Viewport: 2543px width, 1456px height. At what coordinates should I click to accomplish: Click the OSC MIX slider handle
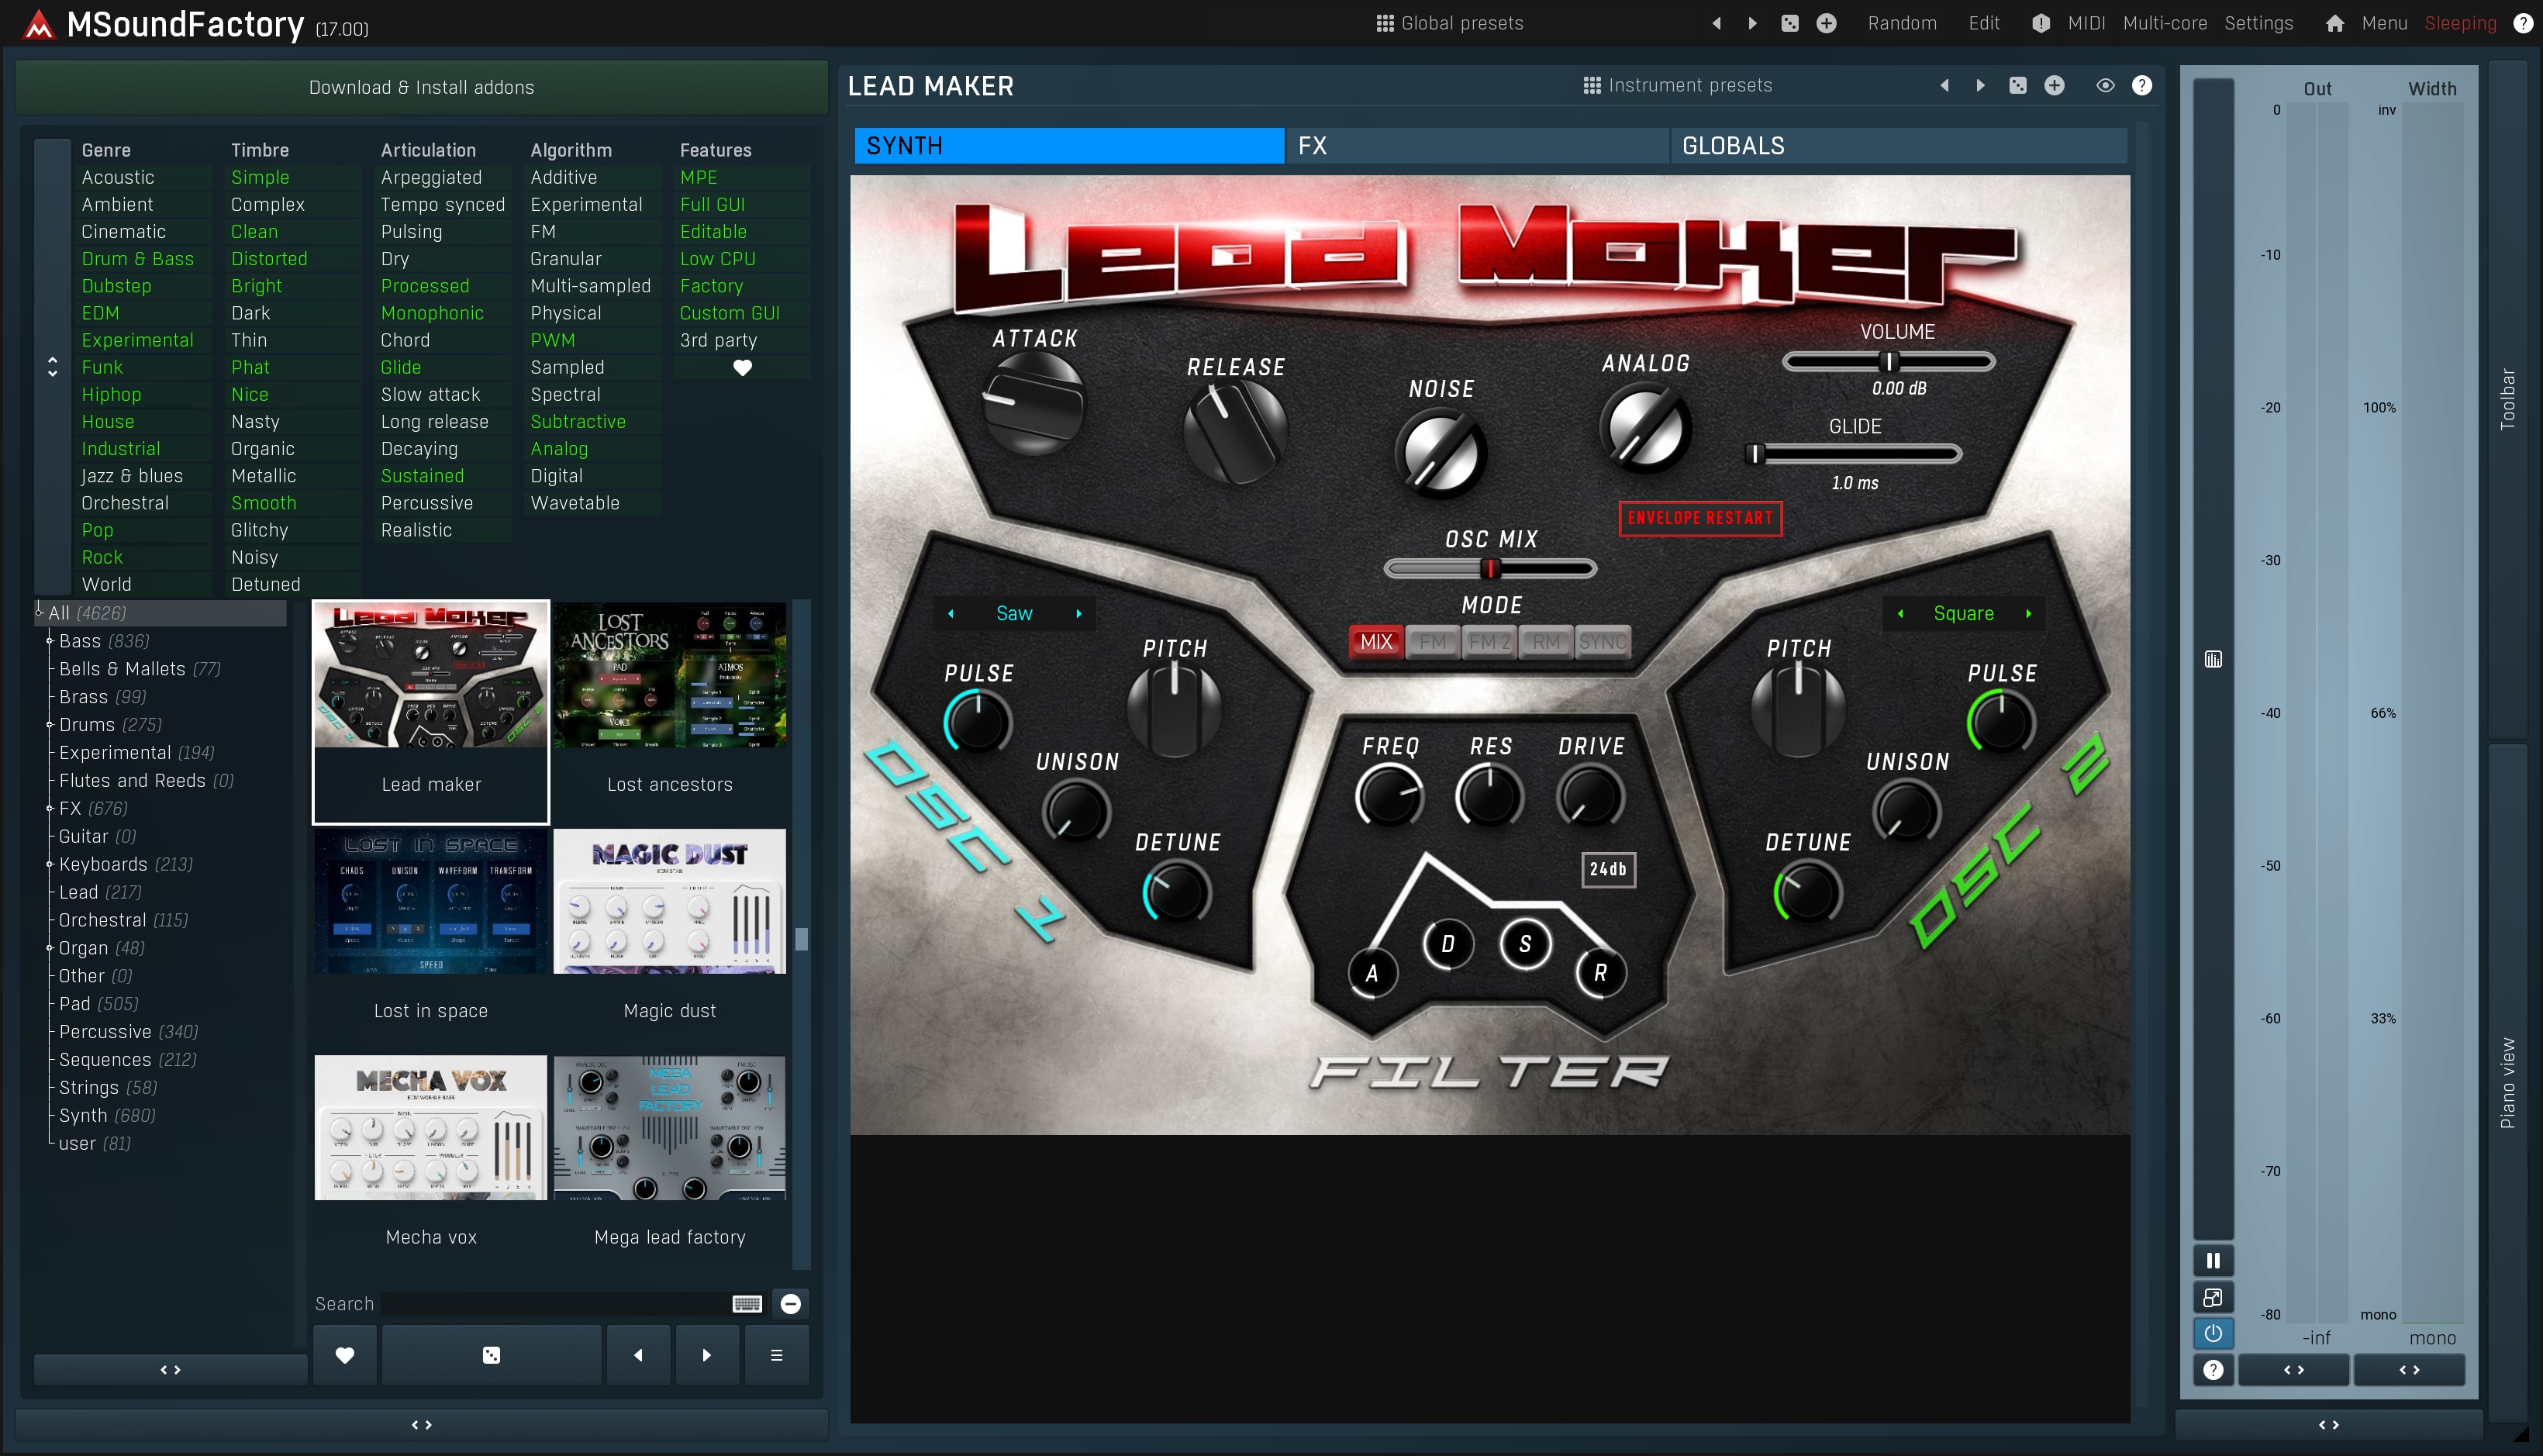click(1490, 569)
